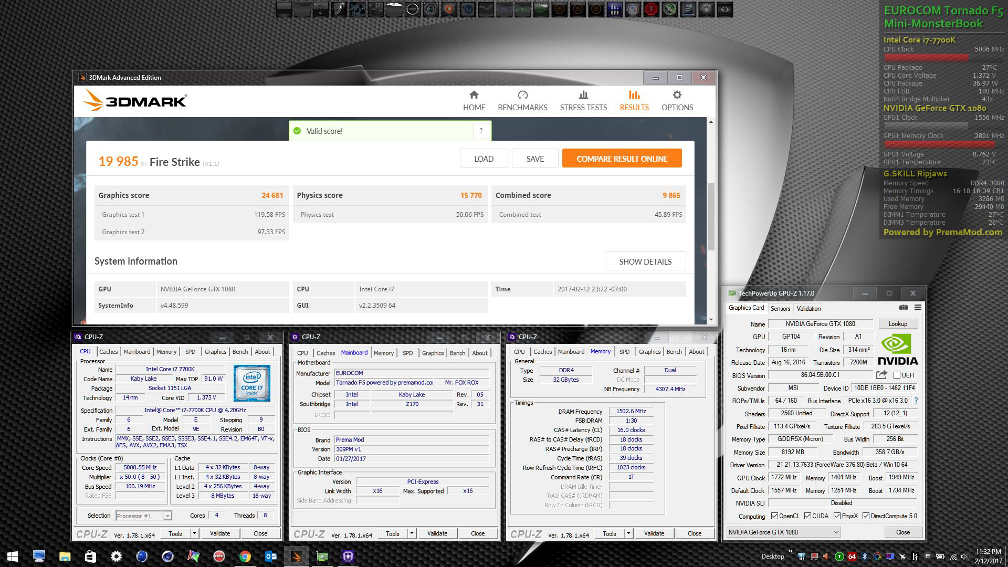
Task: Click the NVIDIA logo in GPU-Z
Action: tap(898, 350)
